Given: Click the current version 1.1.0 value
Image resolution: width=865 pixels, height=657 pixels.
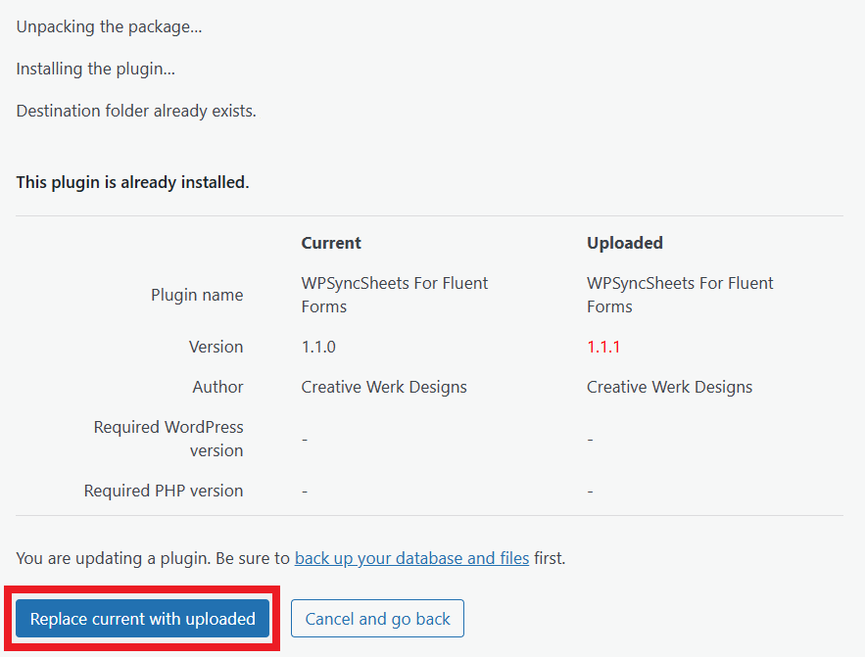Looking at the screenshot, I should (x=318, y=347).
